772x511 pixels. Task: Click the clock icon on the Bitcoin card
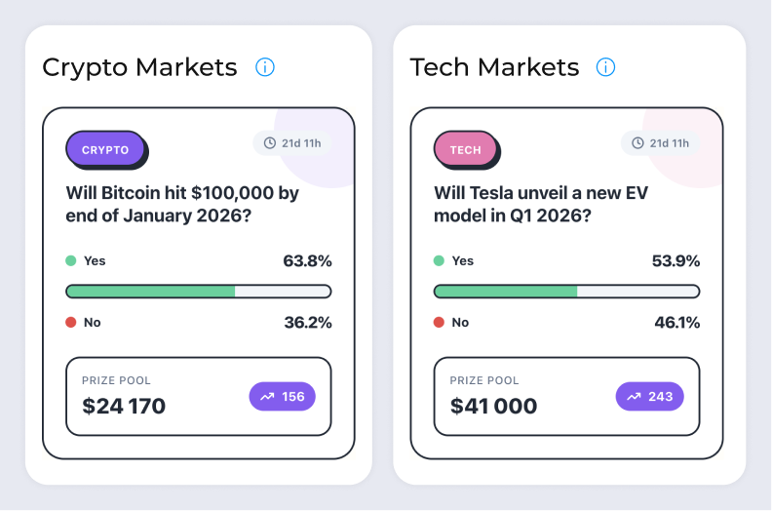pos(269,143)
